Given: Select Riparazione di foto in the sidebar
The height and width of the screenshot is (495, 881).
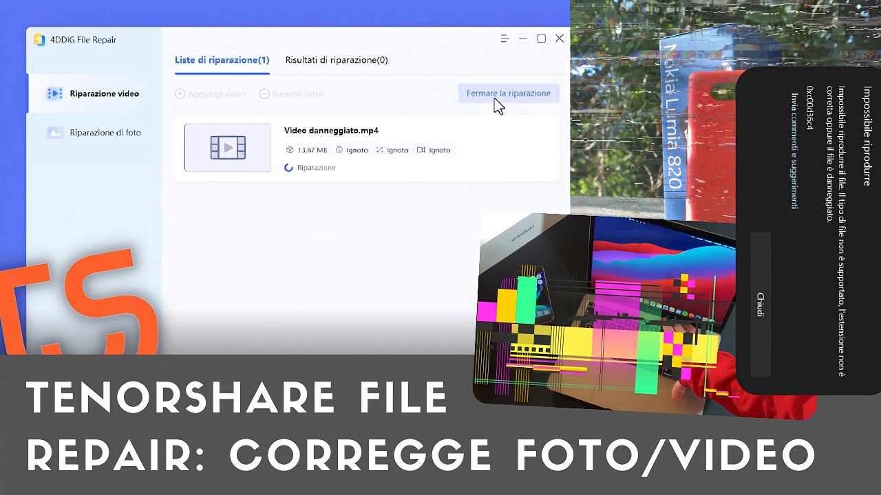Looking at the screenshot, I should (x=95, y=133).
